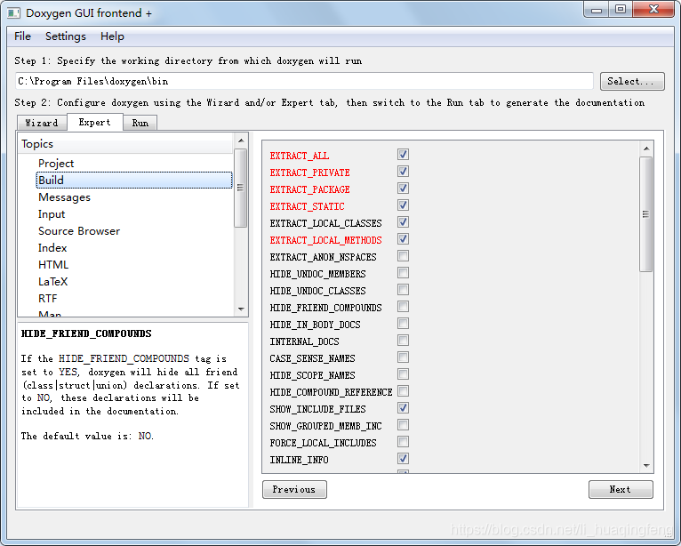Screen dimensions: 681x546
Task: Enable CASE_SENSE_NAMES checkbox
Action: (403, 357)
